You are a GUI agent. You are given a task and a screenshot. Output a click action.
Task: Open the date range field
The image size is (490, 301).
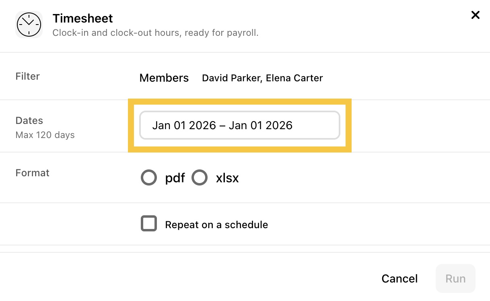240,125
